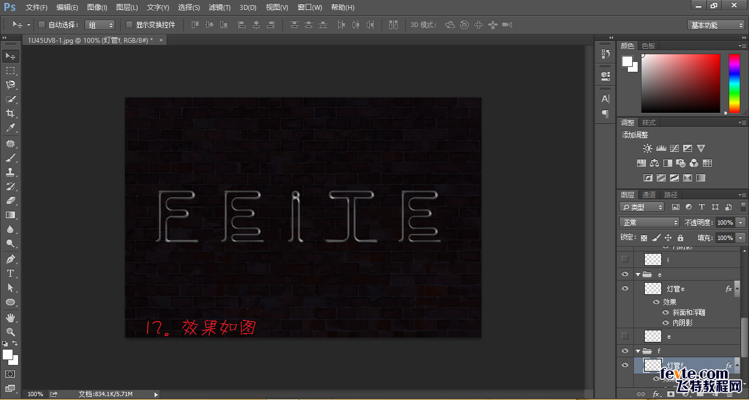Select the Move tool
749x400 pixels.
10,56
